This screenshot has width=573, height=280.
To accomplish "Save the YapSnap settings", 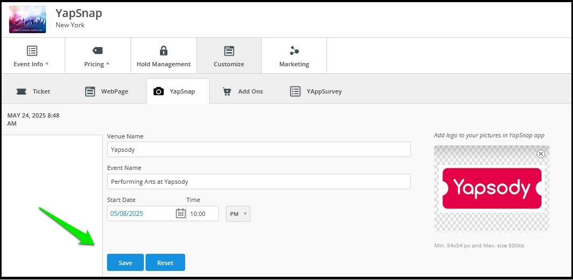I will coord(125,262).
